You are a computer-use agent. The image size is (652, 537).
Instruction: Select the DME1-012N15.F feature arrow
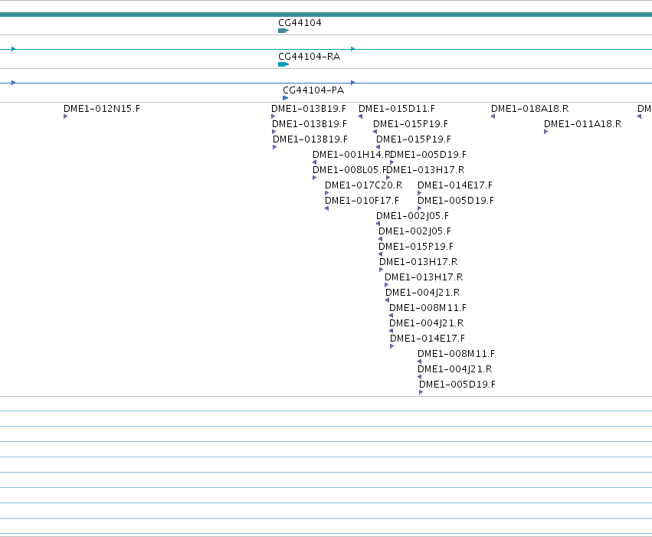click(x=65, y=116)
